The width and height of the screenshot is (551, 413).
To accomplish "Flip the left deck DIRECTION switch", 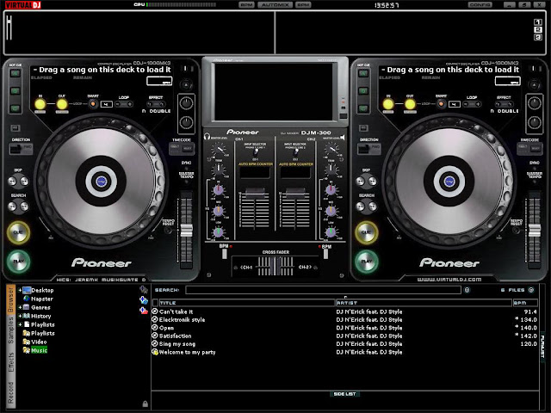I will point(21,149).
